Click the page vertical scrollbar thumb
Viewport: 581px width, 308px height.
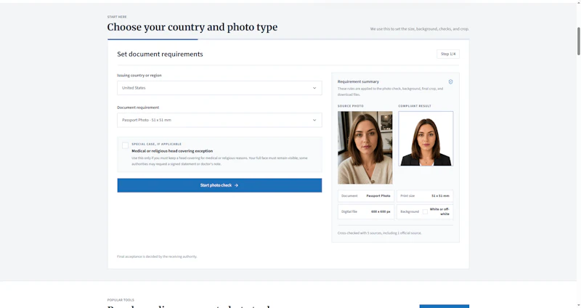[x=578, y=41]
